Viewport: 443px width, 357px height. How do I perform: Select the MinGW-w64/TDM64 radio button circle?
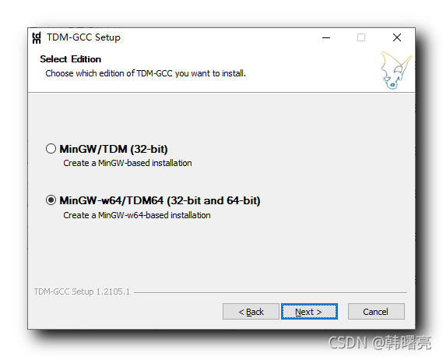(x=51, y=200)
